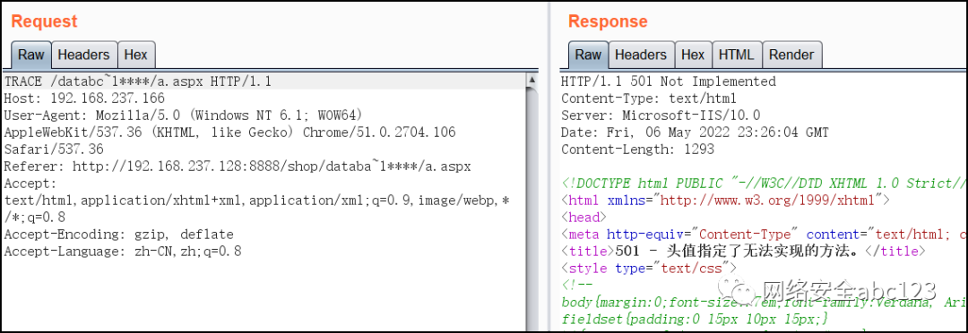Click the Accept-Language: zh-CN line
This screenshot has width=968, height=333.
tap(123, 252)
